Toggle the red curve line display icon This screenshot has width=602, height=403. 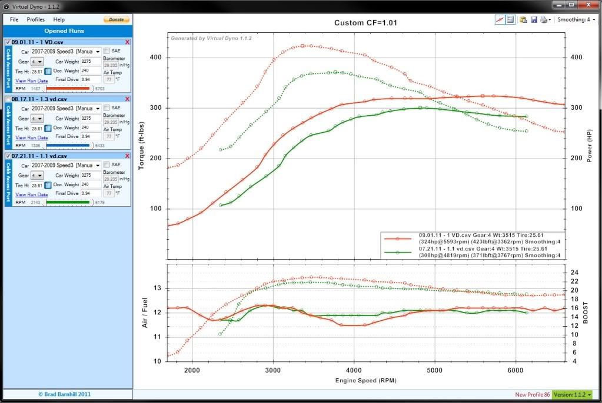(500, 19)
